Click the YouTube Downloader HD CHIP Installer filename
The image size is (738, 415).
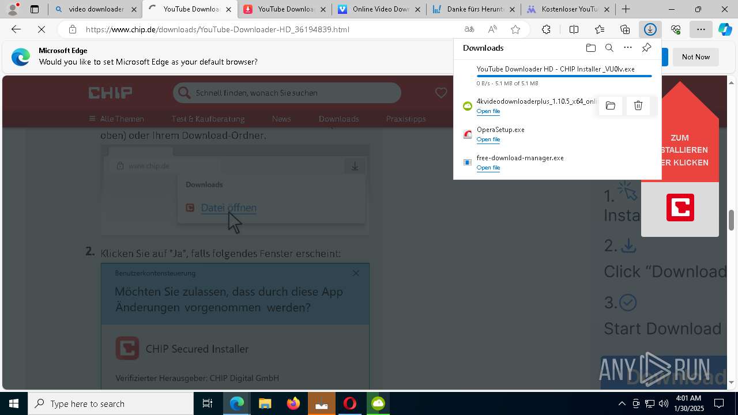tap(555, 69)
